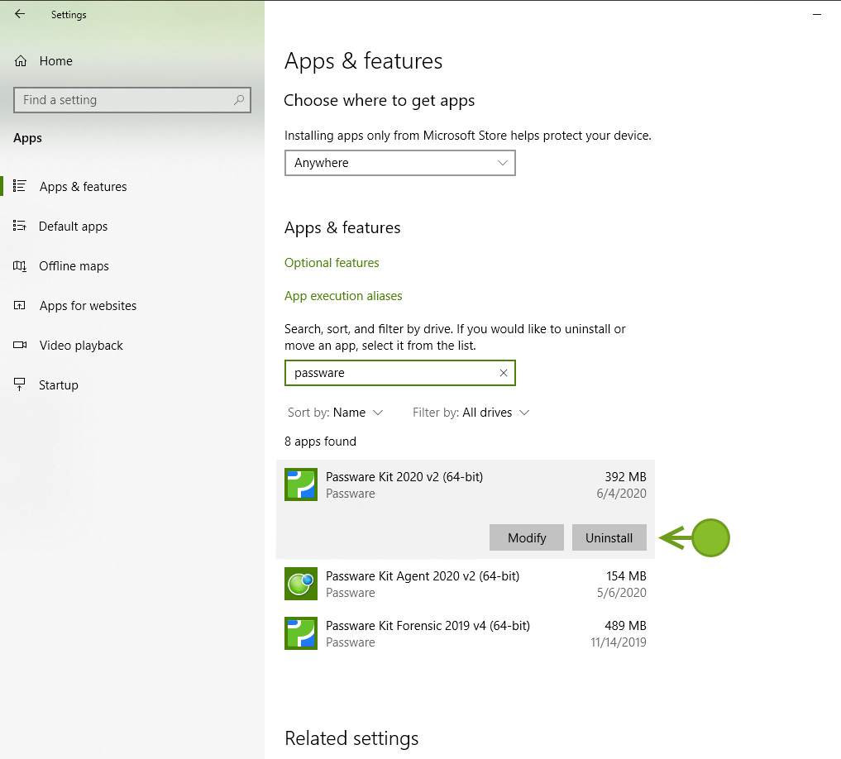Viewport: 841px width, 759px height.
Task: Click the Choose where to get apps heading
Action: coord(380,101)
